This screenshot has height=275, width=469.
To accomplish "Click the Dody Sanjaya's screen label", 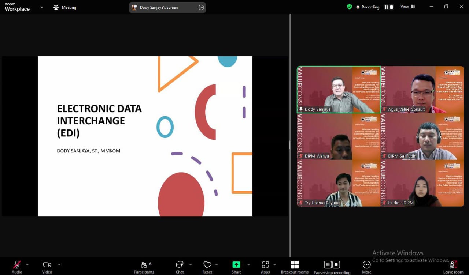I will pos(159,7).
